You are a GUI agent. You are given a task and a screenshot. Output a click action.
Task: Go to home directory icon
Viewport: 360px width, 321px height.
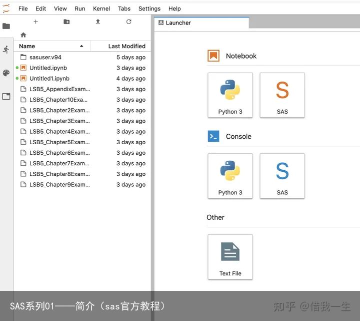(23, 35)
